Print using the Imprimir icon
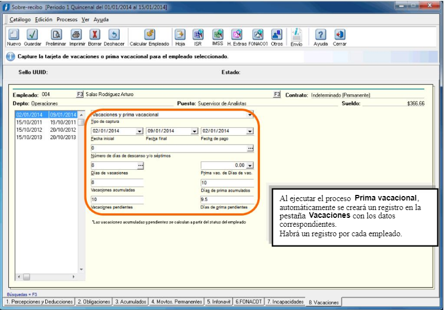This screenshot has width=445, height=310. [x=76, y=35]
